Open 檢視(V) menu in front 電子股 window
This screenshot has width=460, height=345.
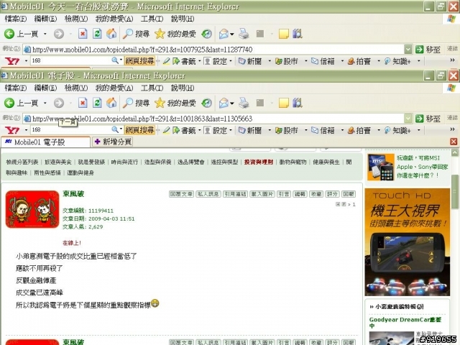(76, 88)
